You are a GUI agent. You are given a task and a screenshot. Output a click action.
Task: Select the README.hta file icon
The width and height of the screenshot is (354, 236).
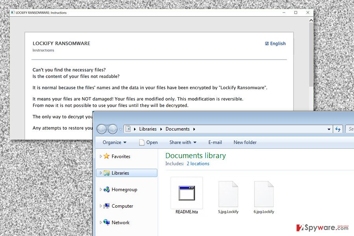187,193
